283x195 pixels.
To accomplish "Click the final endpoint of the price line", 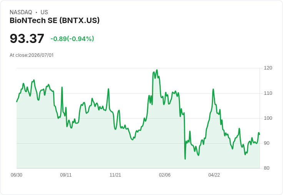I will coord(260,134).
